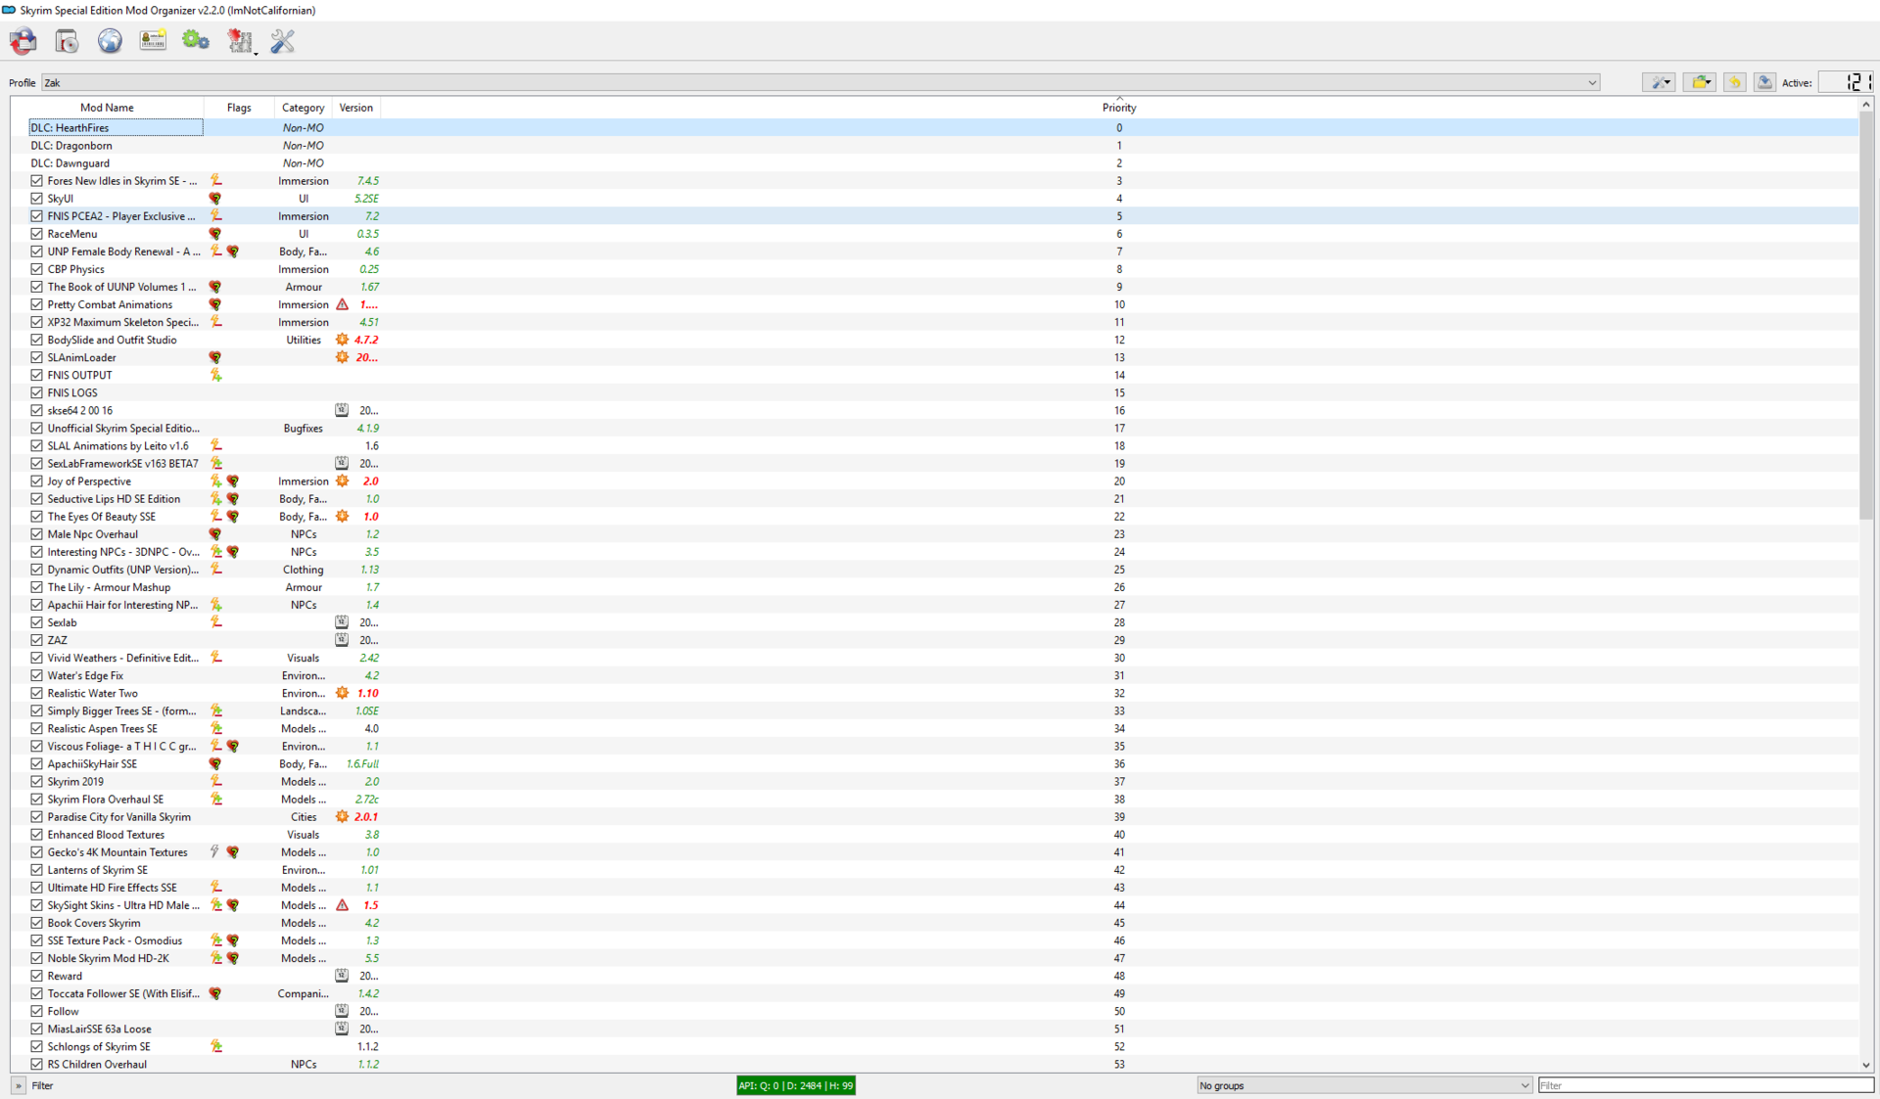Viewport: 1880px width, 1099px height.
Task: Click the mod list scrollbar up arrow
Action: click(1865, 105)
